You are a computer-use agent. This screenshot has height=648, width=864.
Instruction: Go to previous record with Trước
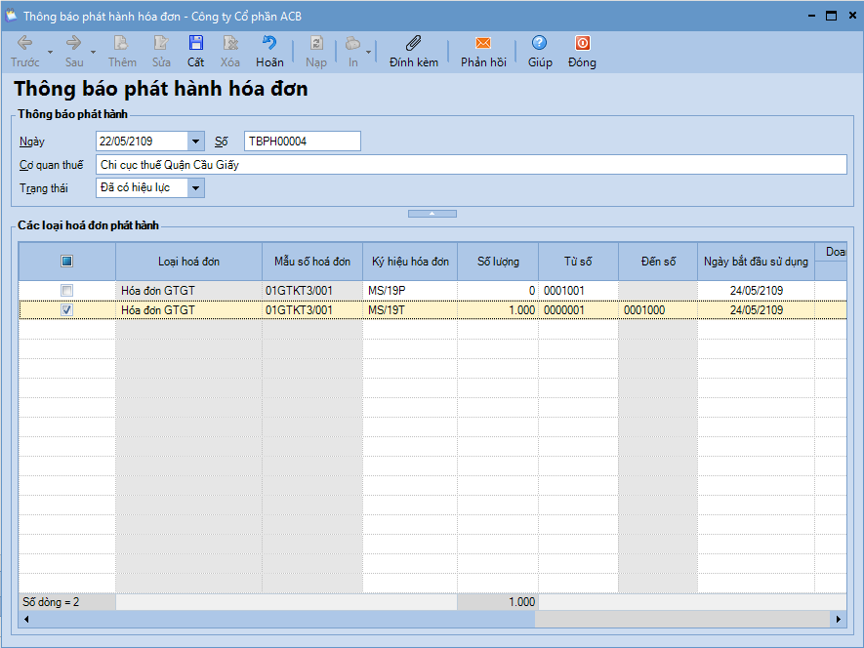pos(24,44)
